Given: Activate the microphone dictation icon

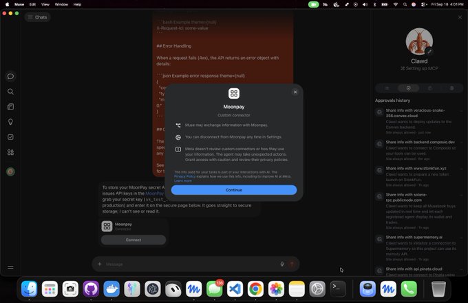Looking at the screenshot, I should tap(282, 264).
